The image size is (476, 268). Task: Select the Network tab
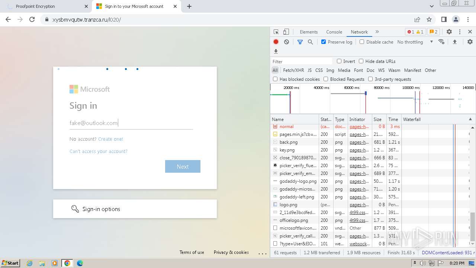coord(359,32)
